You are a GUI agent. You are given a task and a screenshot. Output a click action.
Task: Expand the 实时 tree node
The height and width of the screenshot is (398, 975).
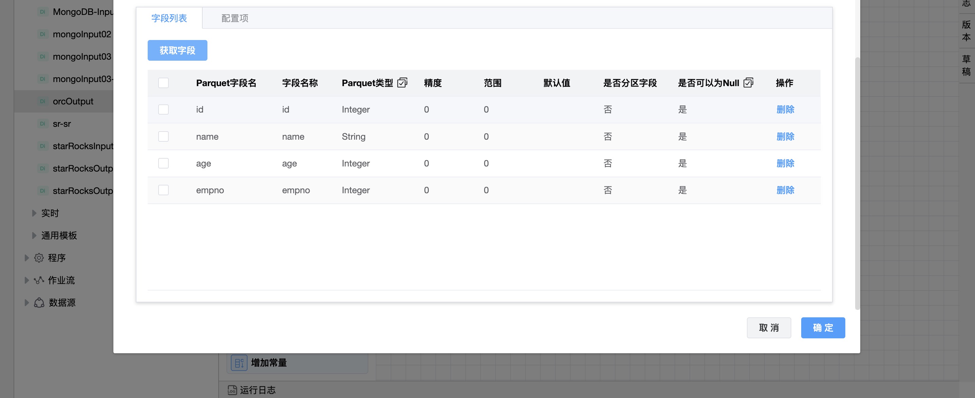(34, 213)
